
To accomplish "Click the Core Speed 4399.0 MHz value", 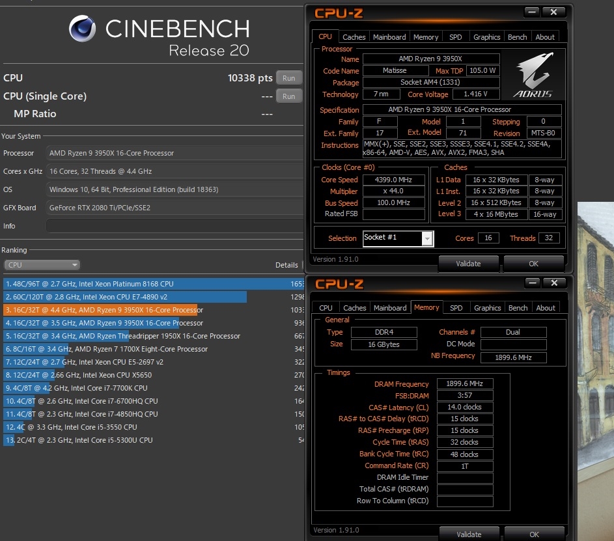I will (x=393, y=180).
